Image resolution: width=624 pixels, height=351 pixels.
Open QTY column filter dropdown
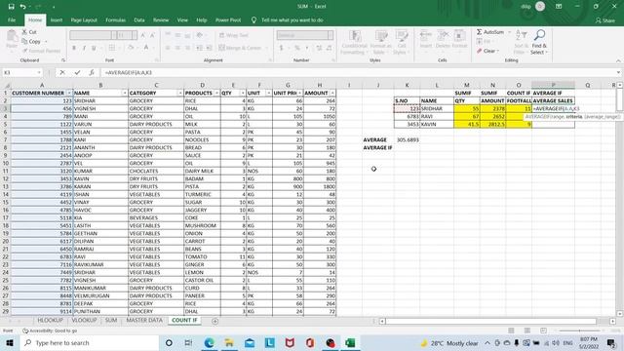tap(243, 93)
